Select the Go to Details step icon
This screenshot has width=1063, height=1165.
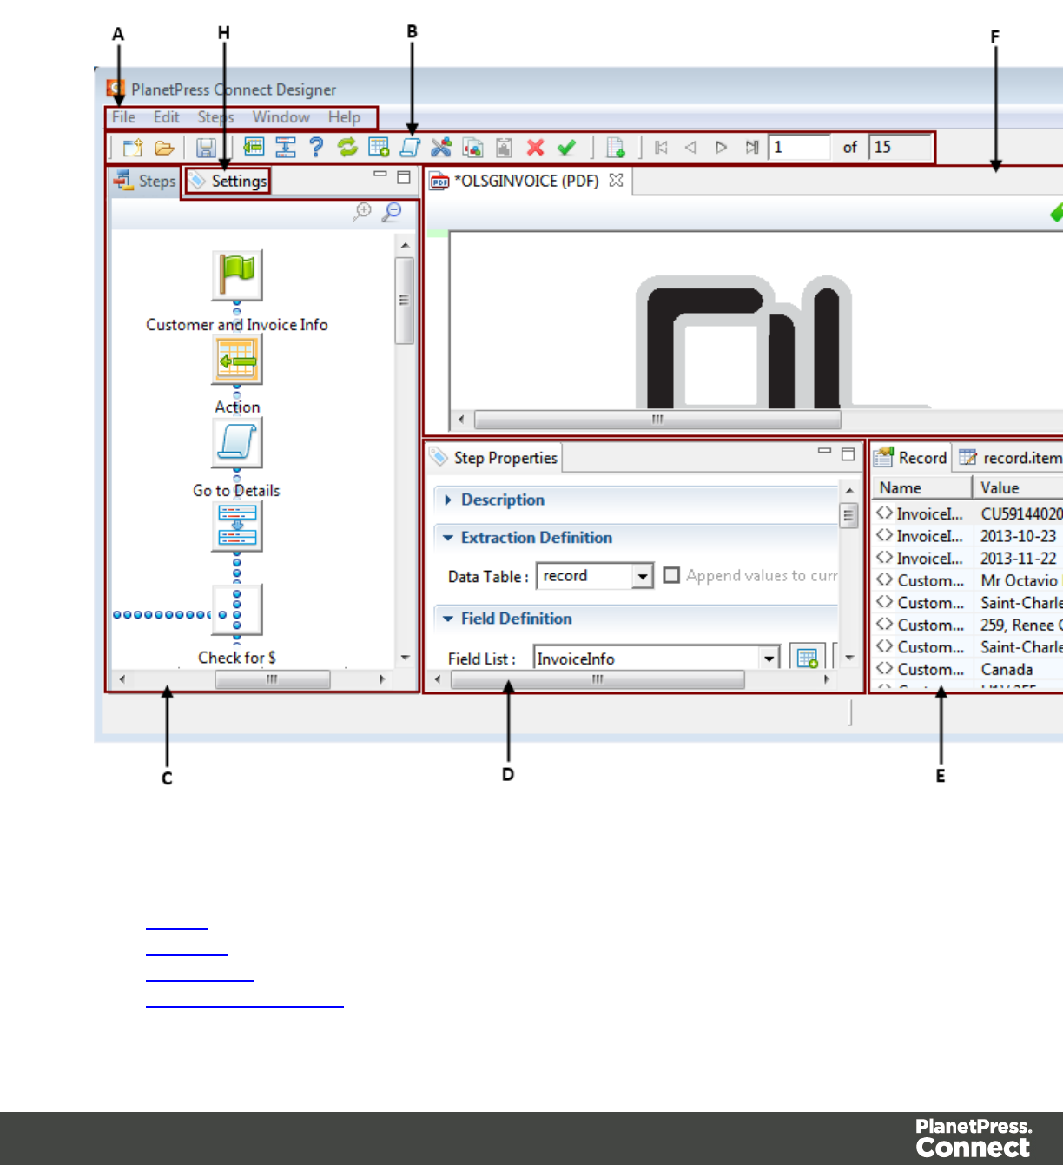pyautogui.click(x=237, y=526)
